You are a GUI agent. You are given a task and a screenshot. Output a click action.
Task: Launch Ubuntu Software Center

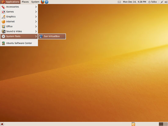tap(19, 43)
